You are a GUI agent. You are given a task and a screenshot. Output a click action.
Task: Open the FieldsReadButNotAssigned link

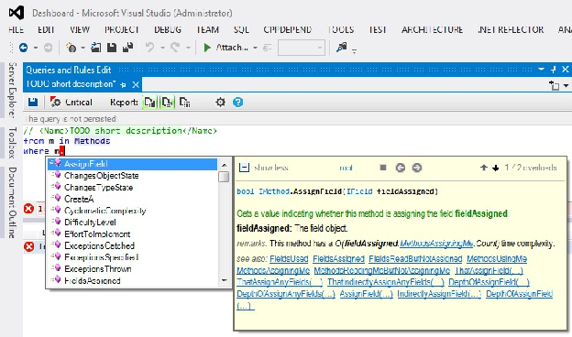(x=415, y=258)
